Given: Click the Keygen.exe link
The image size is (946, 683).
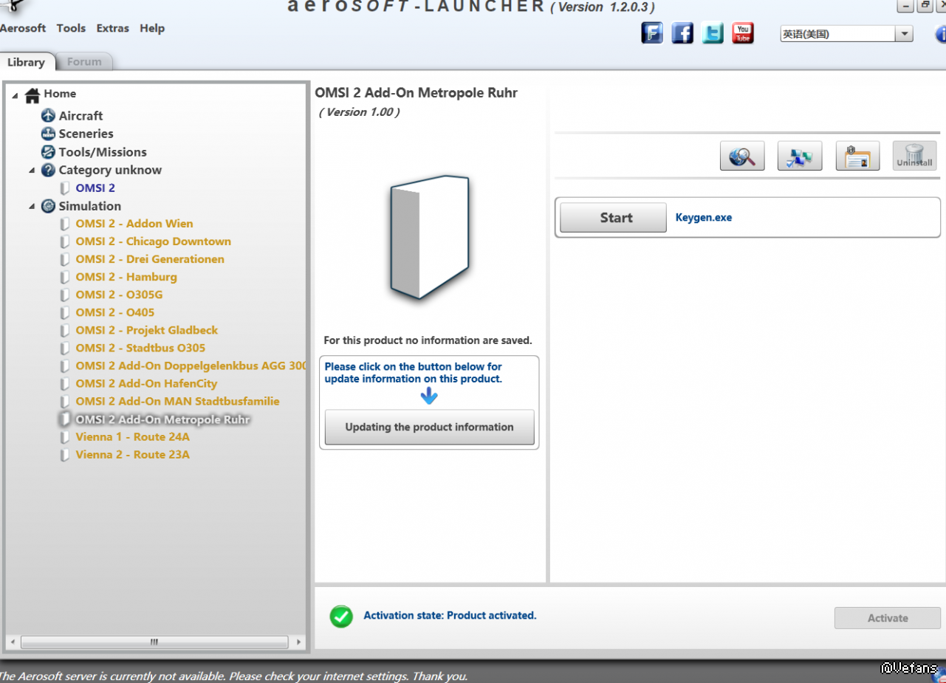Looking at the screenshot, I should tap(704, 218).
